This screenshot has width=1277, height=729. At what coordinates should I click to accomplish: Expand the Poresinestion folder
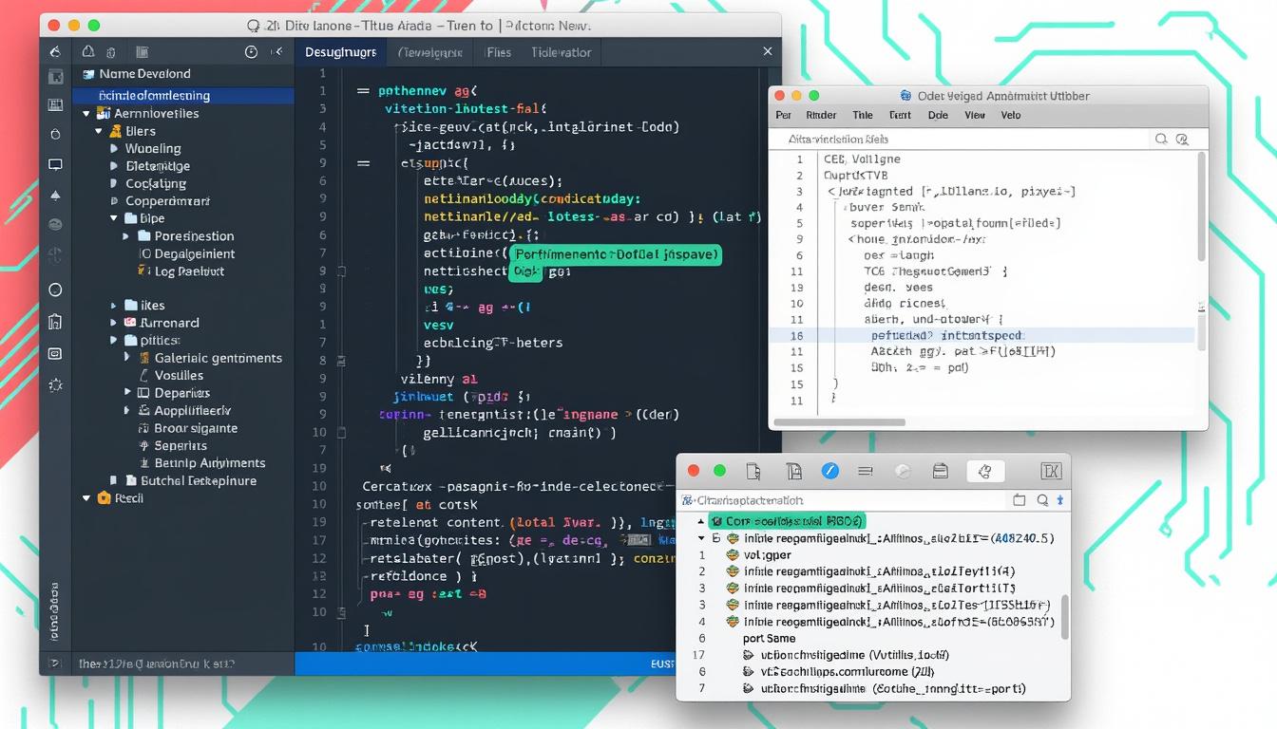pyautogui.click(x=126, y=236)
